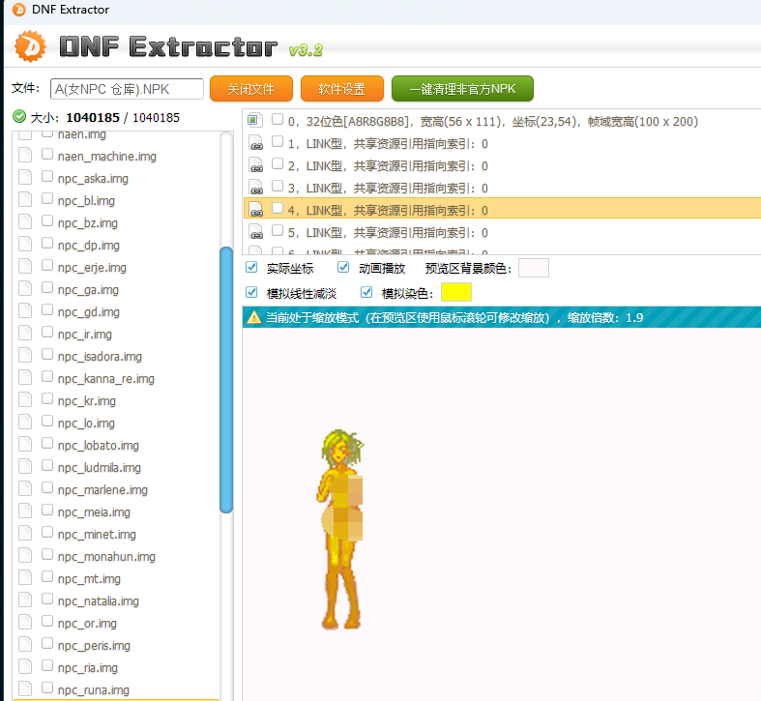The image size is (761, 701).
Task: Click the link icon of frame 2
Action: (x=256, y=165)
